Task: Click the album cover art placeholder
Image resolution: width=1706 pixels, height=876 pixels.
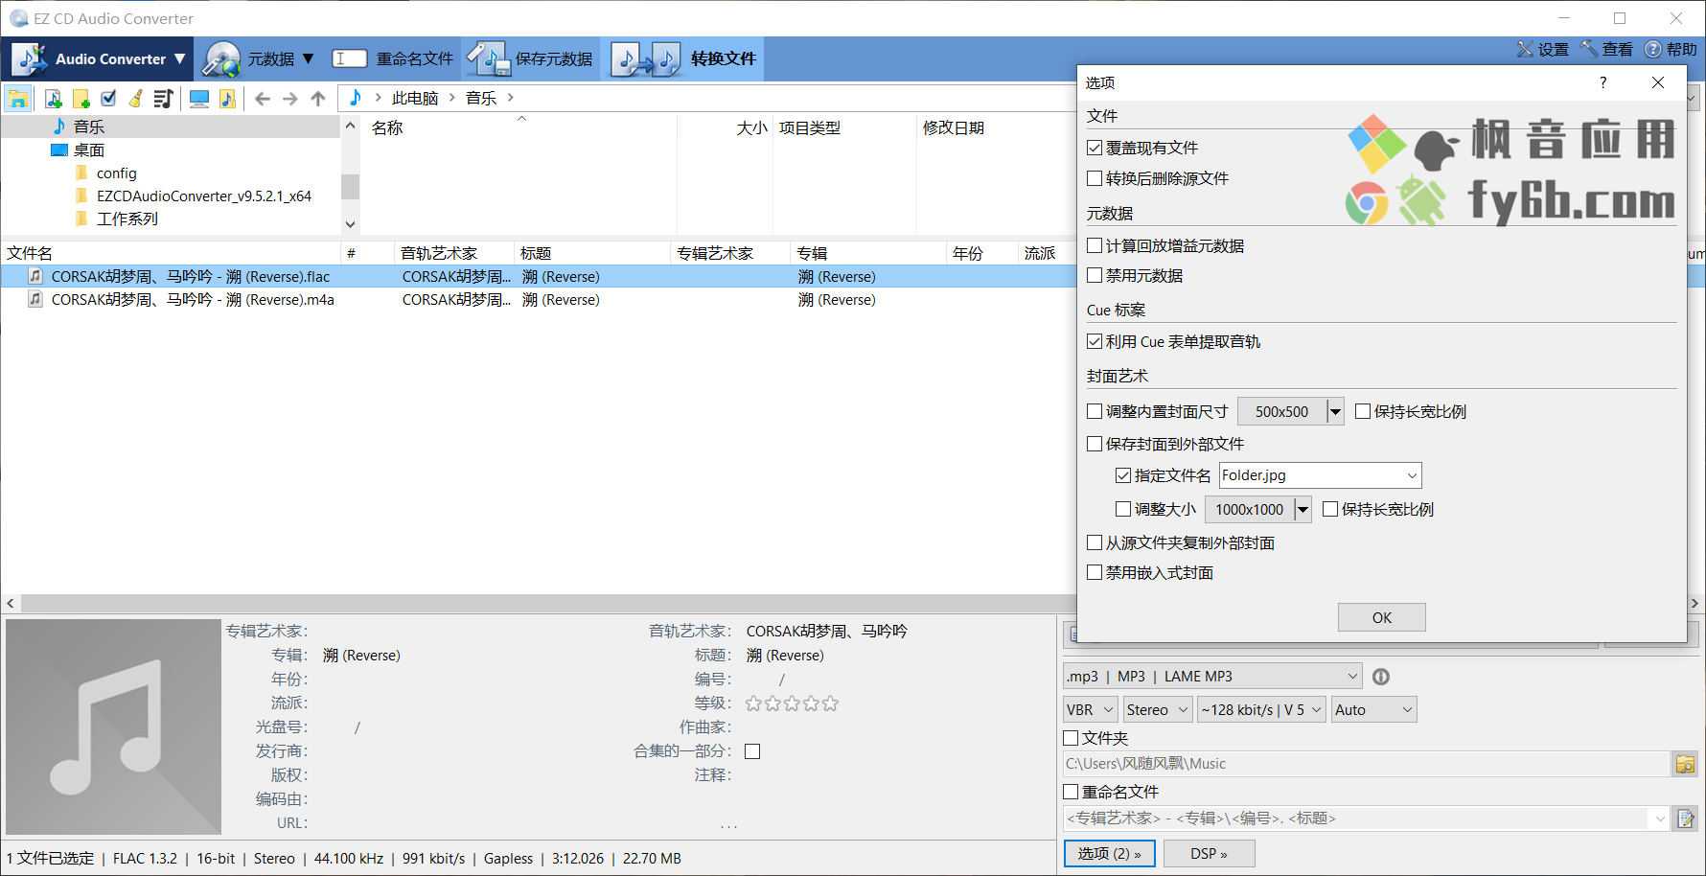Action: [x=113, y=726]
